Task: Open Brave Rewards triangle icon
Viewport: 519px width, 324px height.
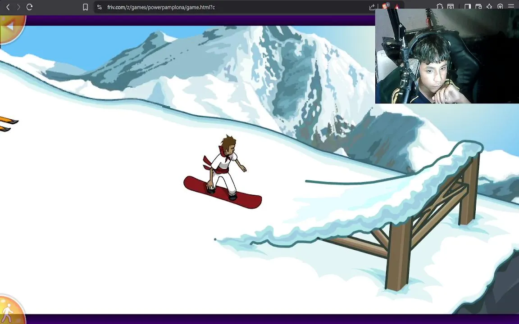Action: click(x=397, y=6)
